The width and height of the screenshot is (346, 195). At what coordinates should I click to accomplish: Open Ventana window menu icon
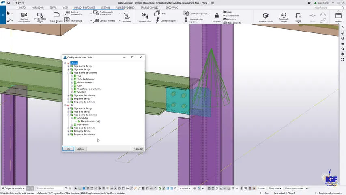(x=338, y=17)
